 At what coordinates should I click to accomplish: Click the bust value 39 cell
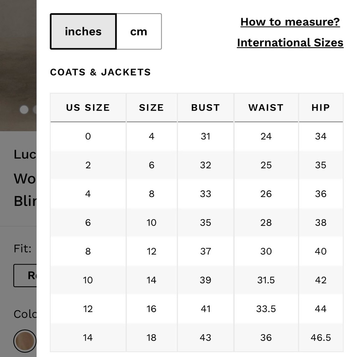(x=205, y=280)
